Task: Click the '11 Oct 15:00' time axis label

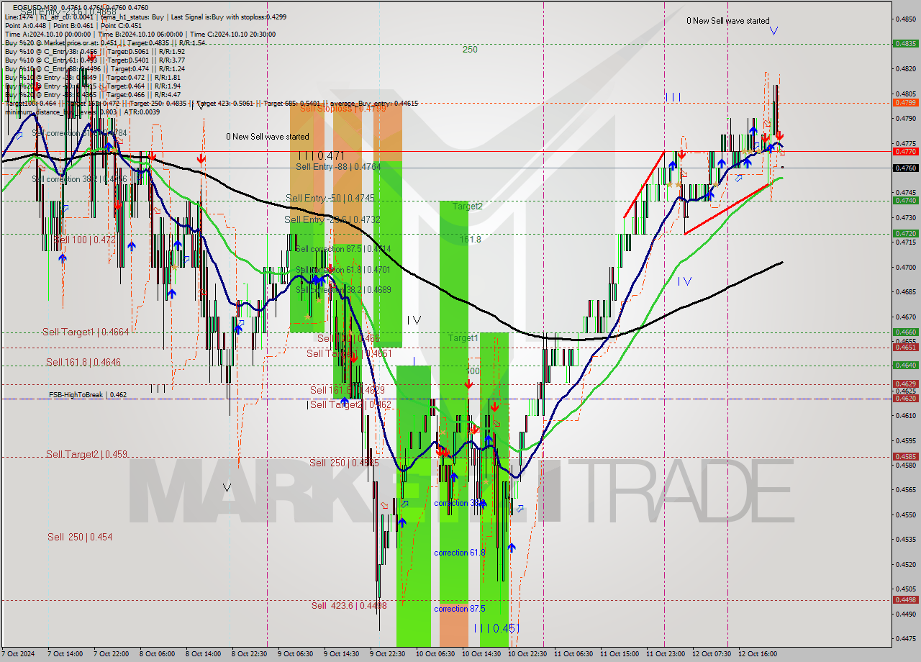Action: [x=619, y=654]
